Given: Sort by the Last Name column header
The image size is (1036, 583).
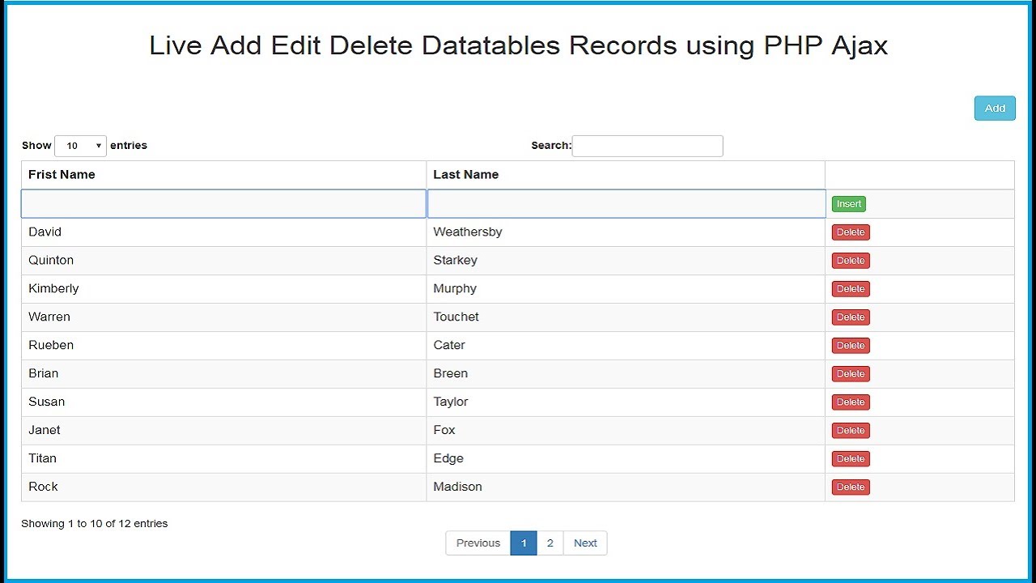Looking at the screenshot, I should coord(466,175).
